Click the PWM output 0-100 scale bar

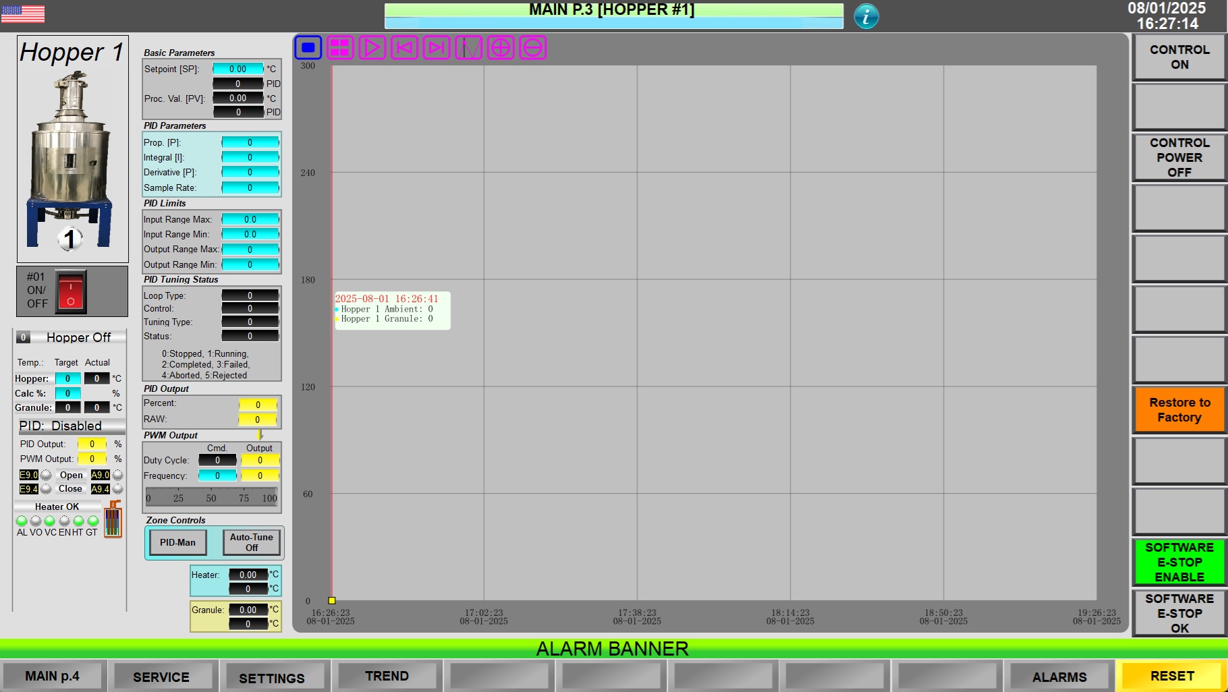point(211,498)
